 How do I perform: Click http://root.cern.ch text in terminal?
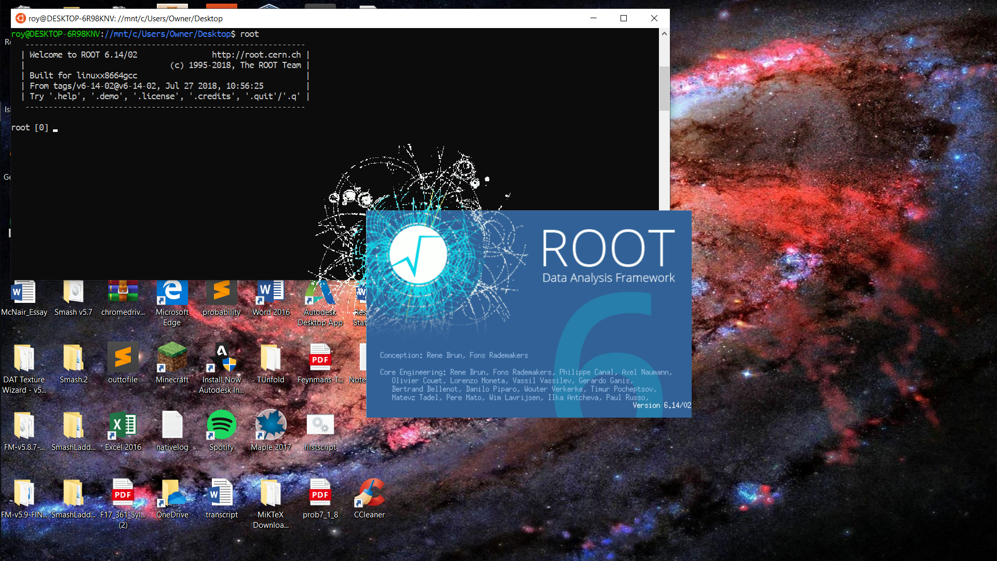click(256, 55)
